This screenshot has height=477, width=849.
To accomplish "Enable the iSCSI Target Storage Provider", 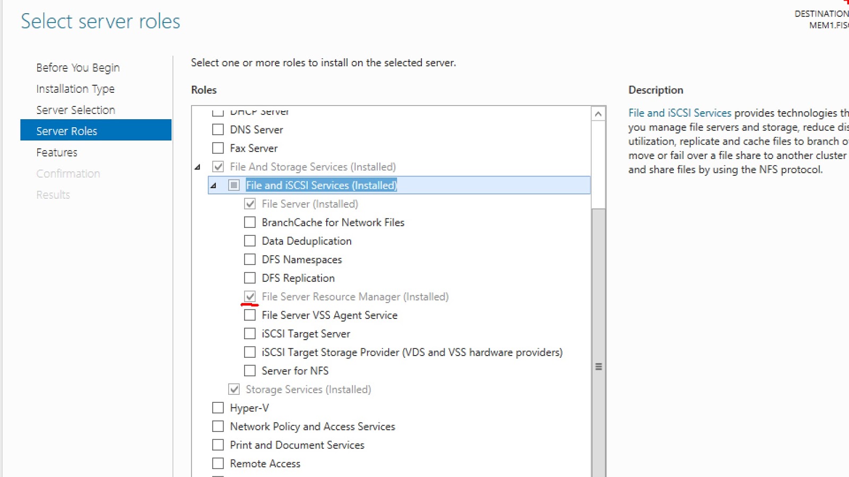I will (x=249, y=352).
